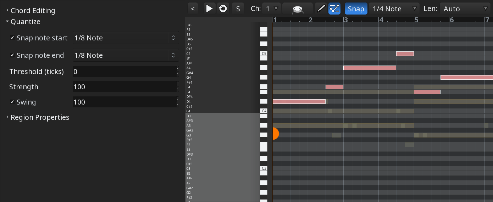Open the Len: Auto dropdown
Screen dimensions: 493x202
click(x=465, y=9)
